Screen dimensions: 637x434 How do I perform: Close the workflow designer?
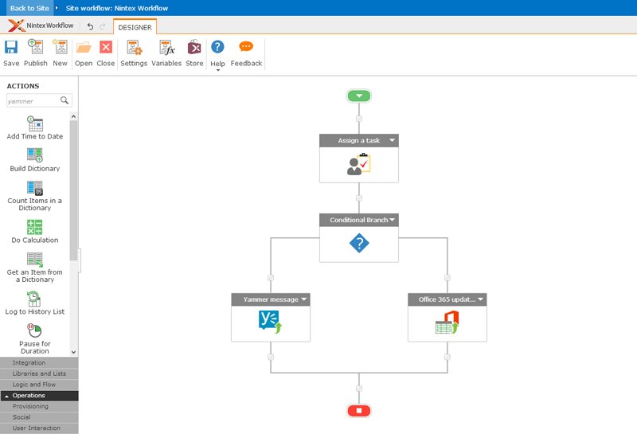(106, 53)
